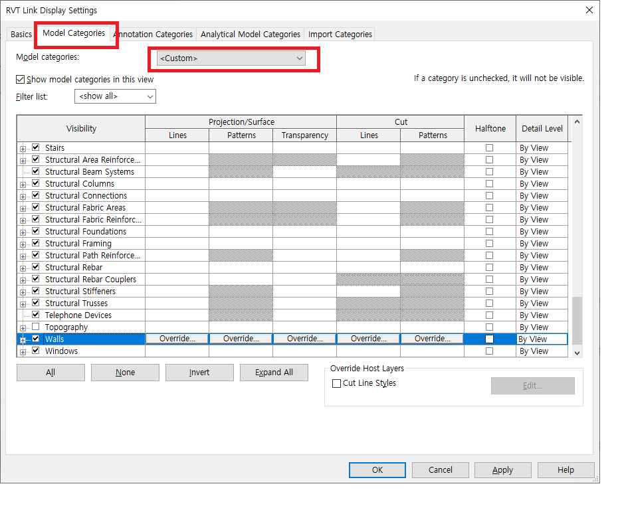Enable Halftone for Walls row
This screenshot has width=622, height=510.
[x=490, y=339]
